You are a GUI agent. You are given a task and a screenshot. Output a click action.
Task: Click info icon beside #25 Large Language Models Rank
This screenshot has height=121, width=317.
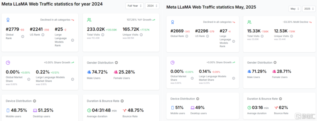(x=72, y=40)
